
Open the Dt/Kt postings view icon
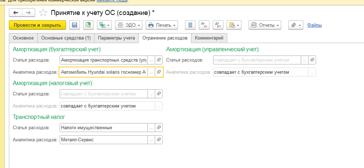(218, 25)
